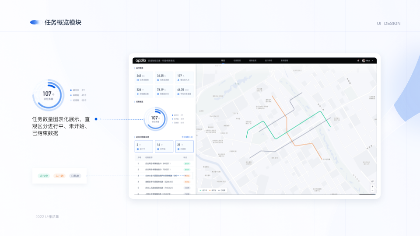Click the icon in the 326 card
This screenshot has height=236, width=420.
tap(138, 94)
